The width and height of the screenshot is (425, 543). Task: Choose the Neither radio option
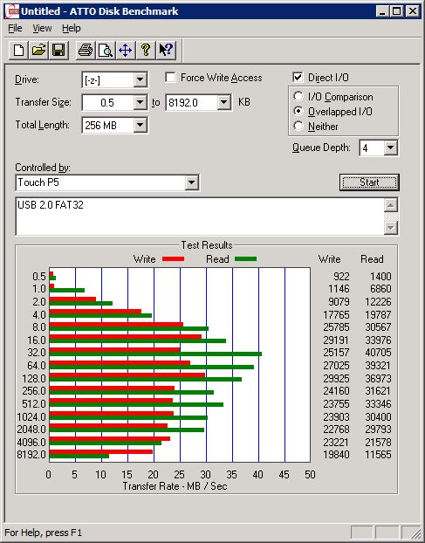(298, 126)
